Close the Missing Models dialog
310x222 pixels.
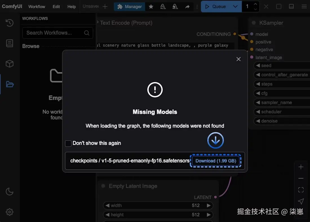tap(238, 59)
